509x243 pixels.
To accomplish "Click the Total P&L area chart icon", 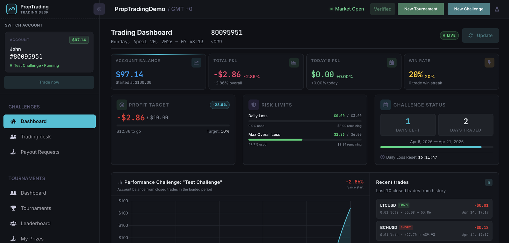I will (x=294, y=63).
